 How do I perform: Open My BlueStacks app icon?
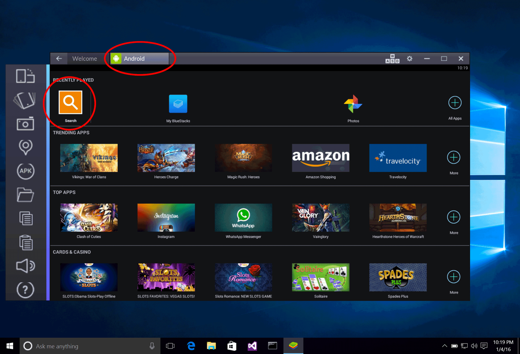point(178,104)
